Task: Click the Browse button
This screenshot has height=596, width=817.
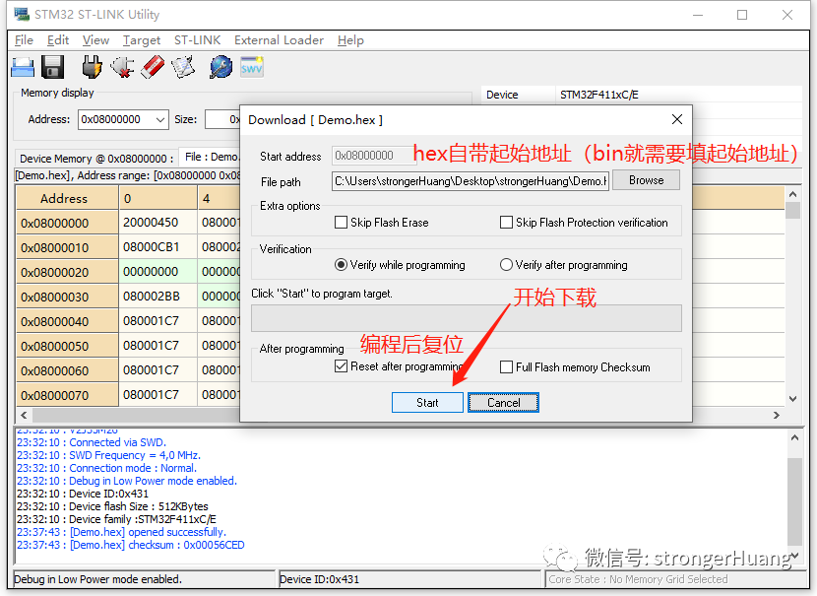Action: (x=646, y=180)
